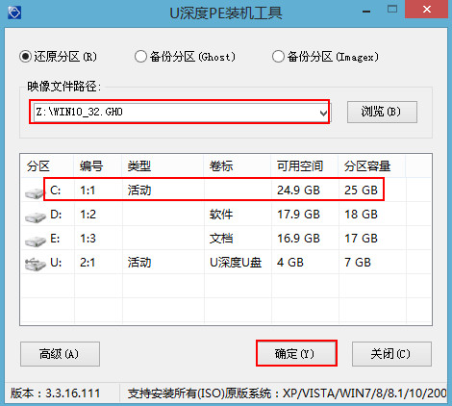Close the window with the red X
This screenshot has height=406, width=452.
point(426,10)
